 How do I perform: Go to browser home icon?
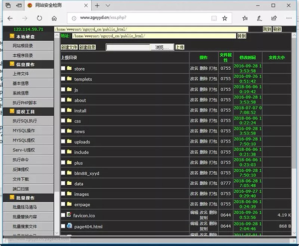click(x=54, y=18)
